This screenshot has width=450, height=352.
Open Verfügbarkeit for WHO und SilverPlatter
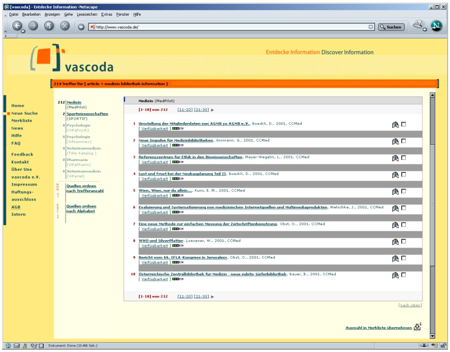pyautogui.click(x=155, y=246)
